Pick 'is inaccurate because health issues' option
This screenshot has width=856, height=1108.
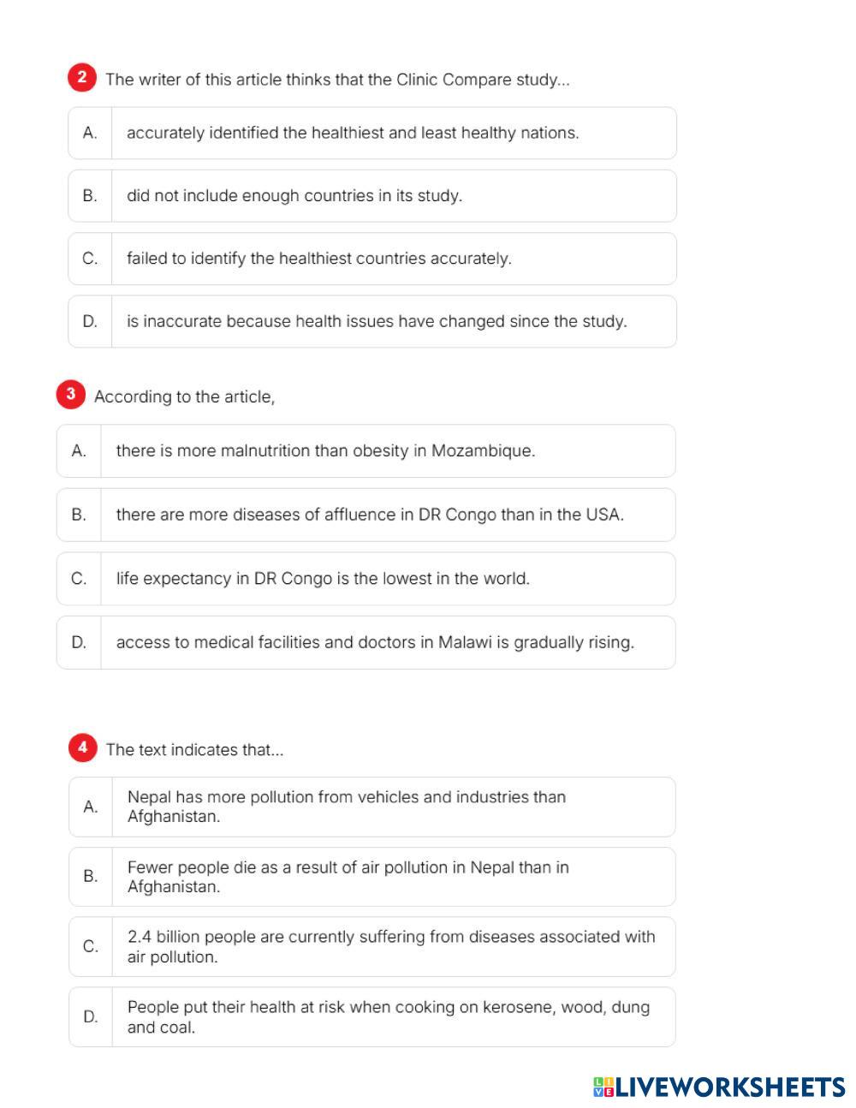click(372, 322)
